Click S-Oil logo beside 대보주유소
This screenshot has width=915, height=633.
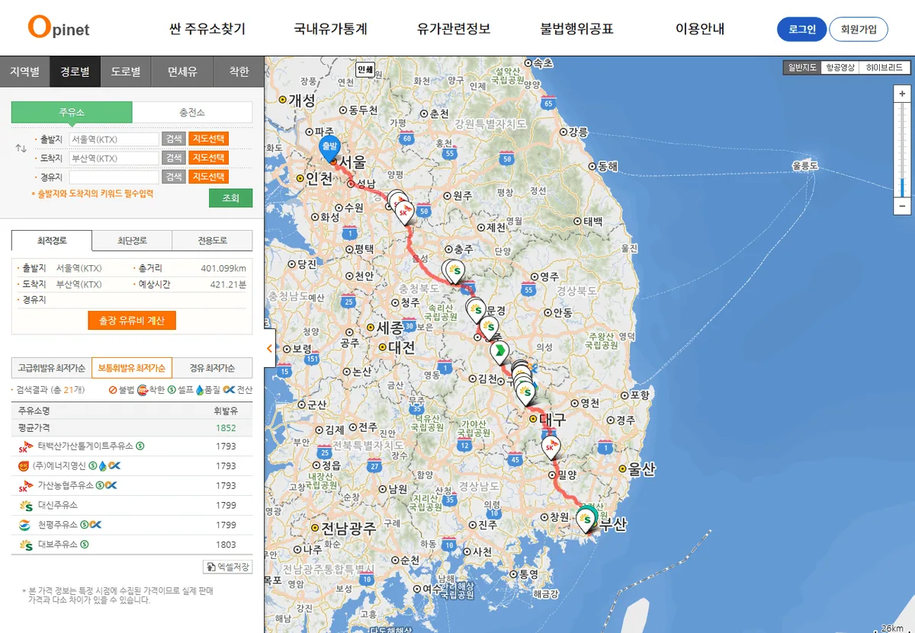pyautogui.click(x=26, y=545)
